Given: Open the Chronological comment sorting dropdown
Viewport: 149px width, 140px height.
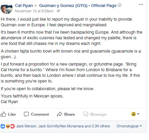Looking at the screenshot, I should [x=129, y=126].
